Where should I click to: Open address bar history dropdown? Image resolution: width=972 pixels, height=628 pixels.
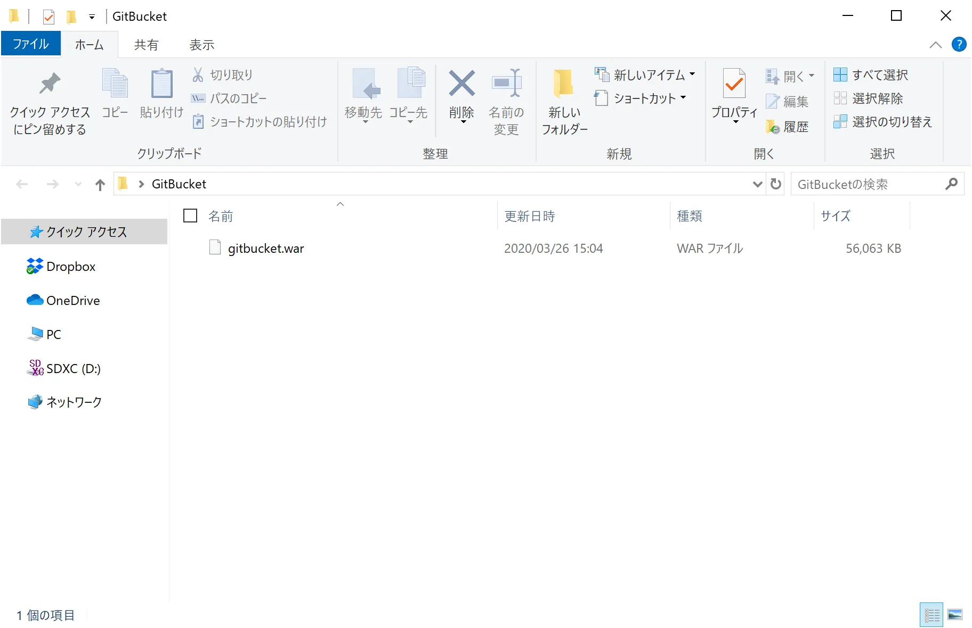pyautogui.click(x=757, y=184)
